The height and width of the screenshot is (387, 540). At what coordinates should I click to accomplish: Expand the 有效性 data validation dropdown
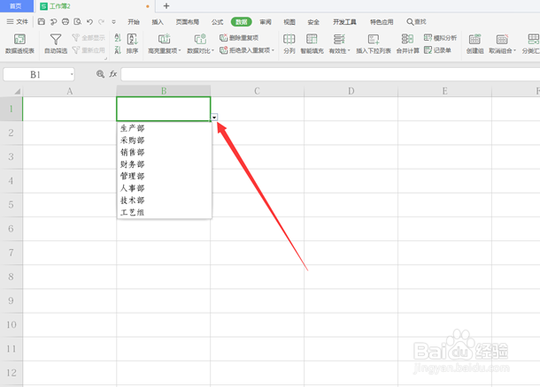[x=349, y=50]
